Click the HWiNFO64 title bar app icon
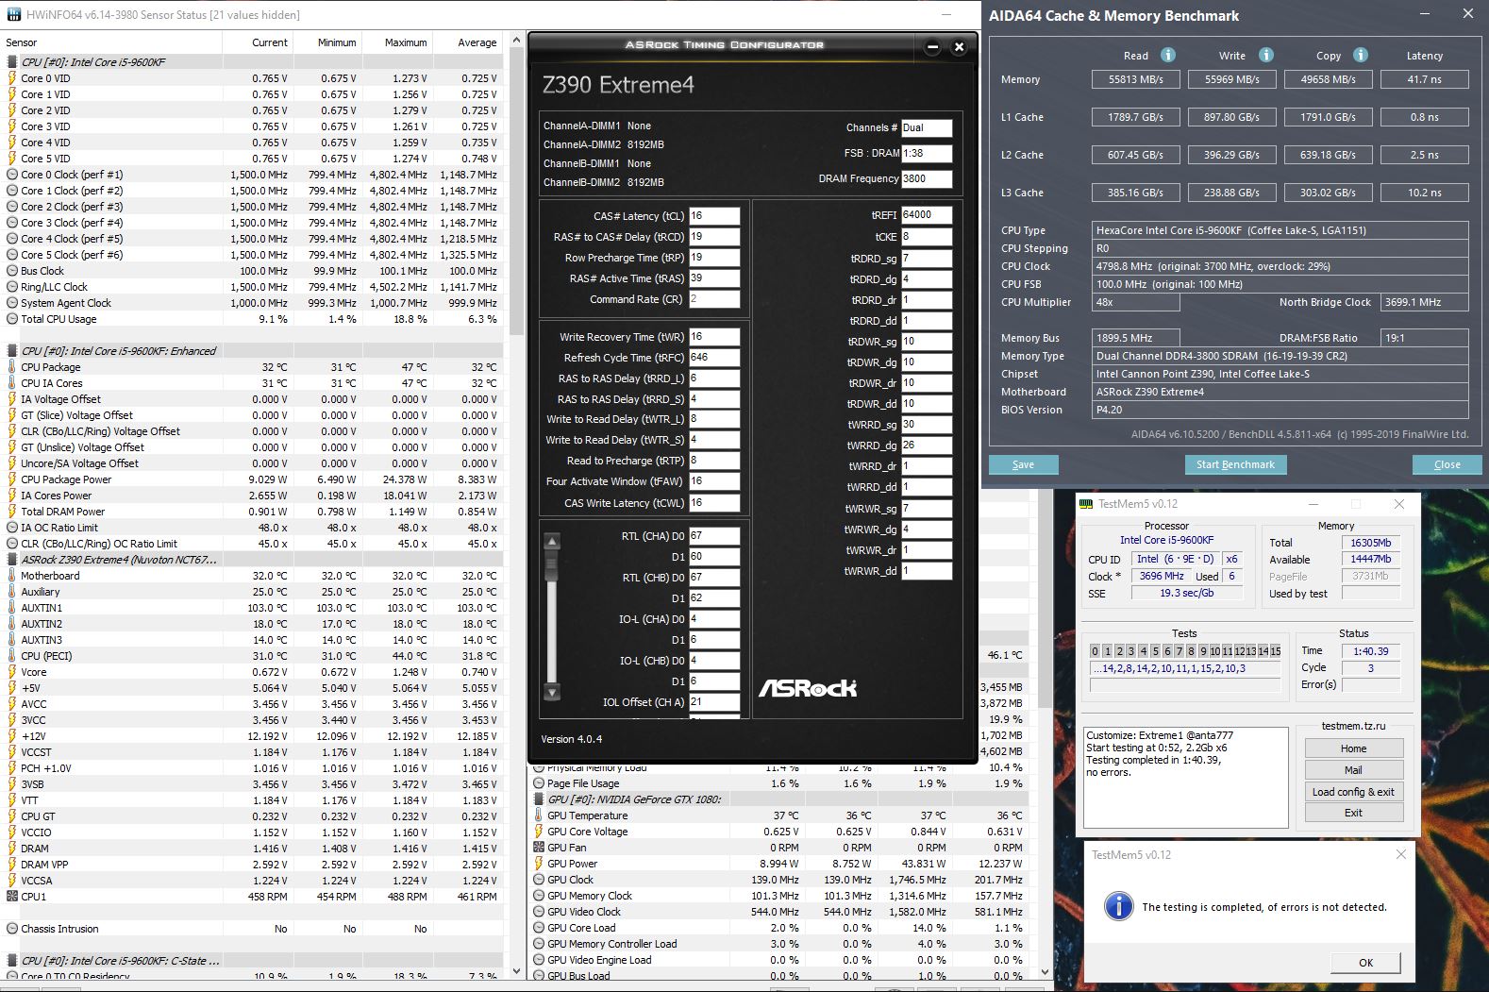The width and height of the screenshot is (1489, 992). 12,15
